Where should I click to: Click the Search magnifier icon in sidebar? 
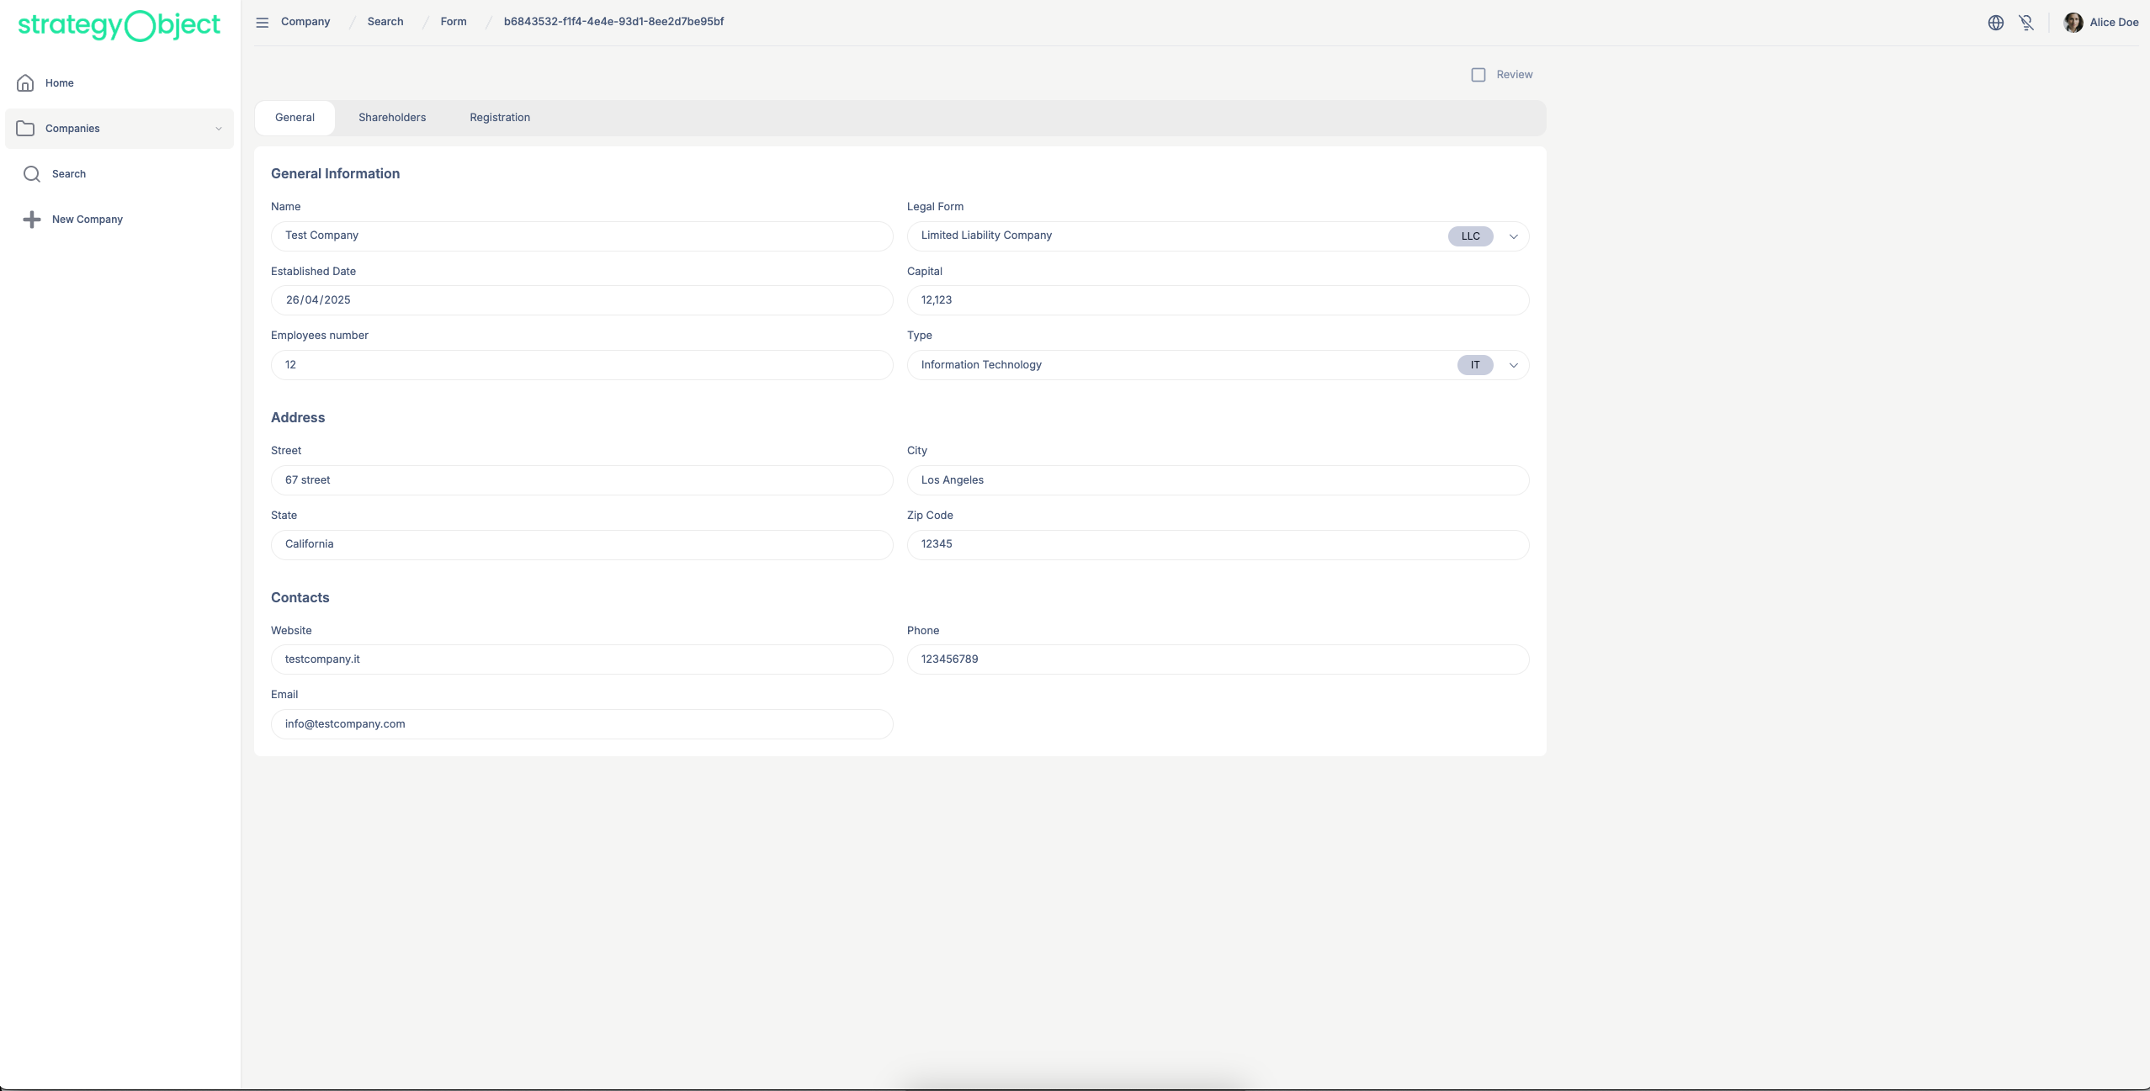32,174
